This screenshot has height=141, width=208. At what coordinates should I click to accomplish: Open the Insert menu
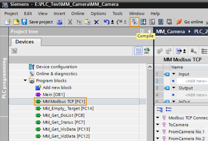(59, 13)
